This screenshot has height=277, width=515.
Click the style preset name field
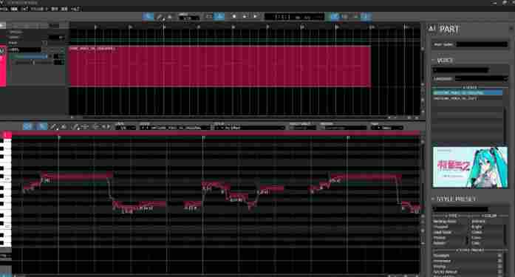[x=460, y=209]
